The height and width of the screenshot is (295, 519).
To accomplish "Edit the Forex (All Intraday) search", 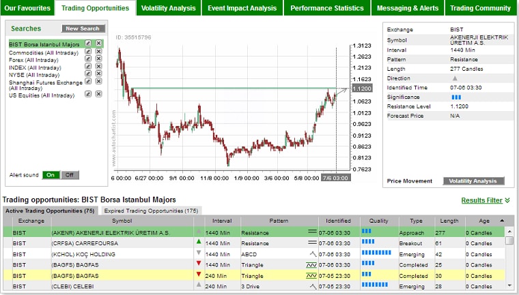I will (x=88, y=59).
